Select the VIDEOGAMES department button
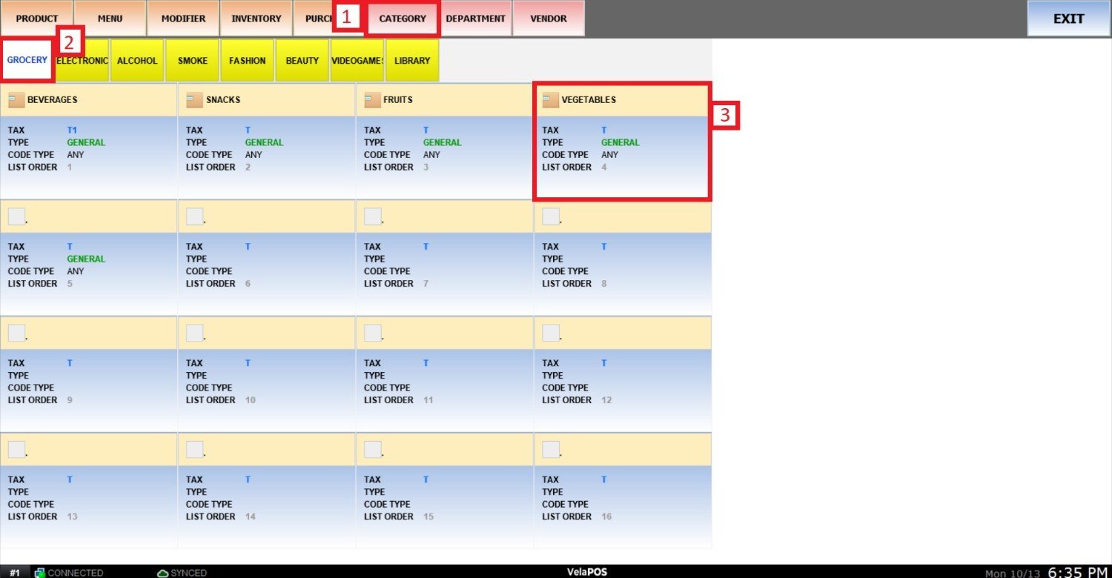The width and height of the screenshot is (1112, 578). point(357,61)
